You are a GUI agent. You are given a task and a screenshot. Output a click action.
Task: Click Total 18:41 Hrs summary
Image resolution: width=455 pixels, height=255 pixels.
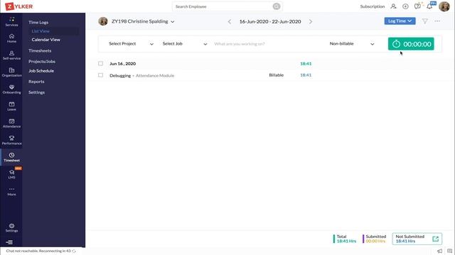pyautogui.click(x=345, y=239)
